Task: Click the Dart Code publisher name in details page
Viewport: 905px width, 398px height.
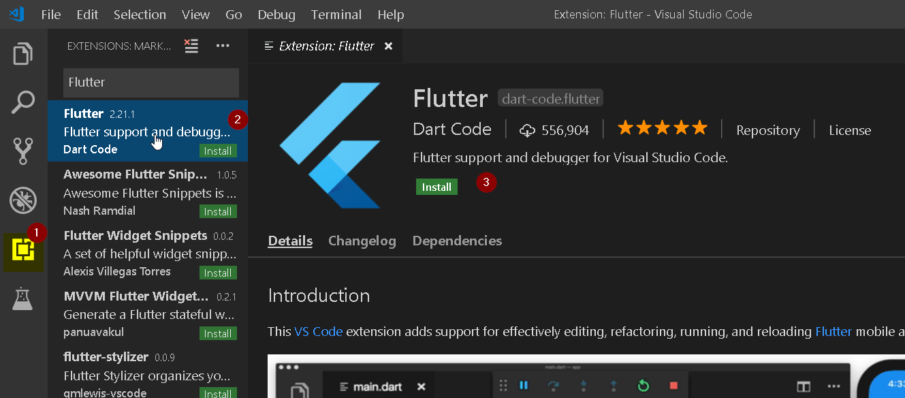Action: [x=452, y=129]
